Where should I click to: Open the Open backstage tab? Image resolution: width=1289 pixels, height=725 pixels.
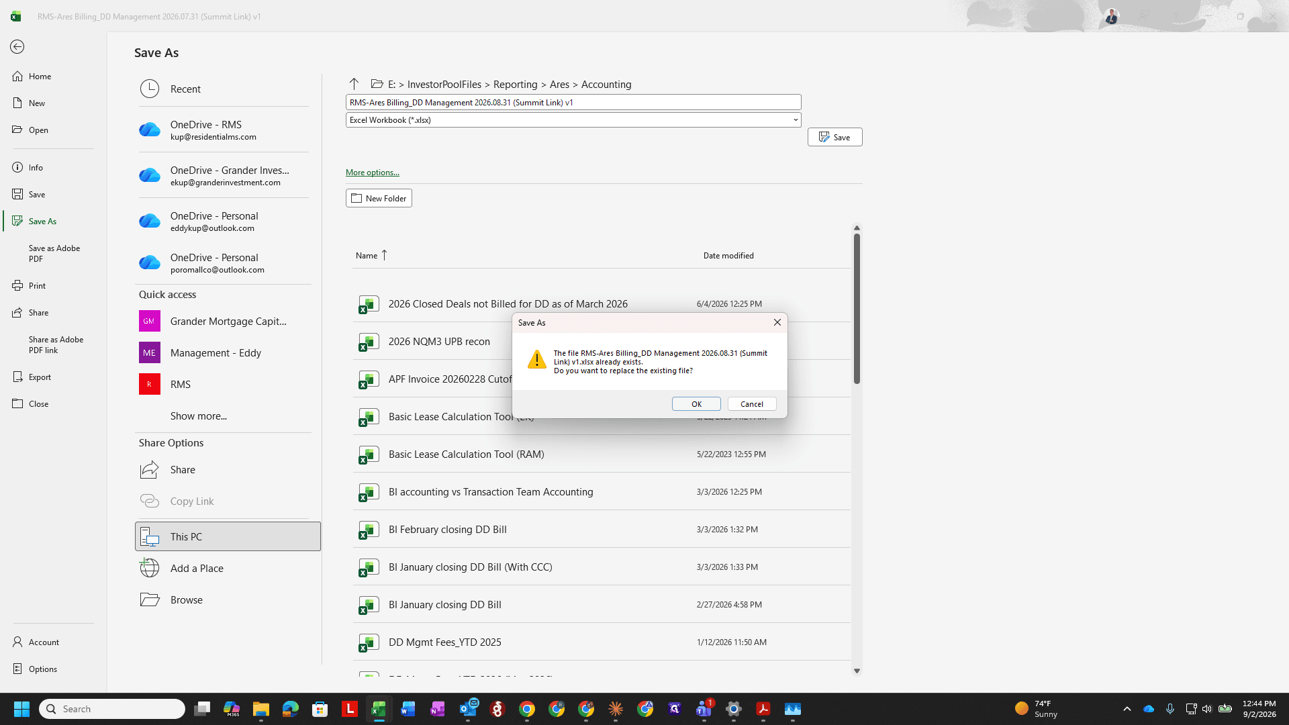54,130
